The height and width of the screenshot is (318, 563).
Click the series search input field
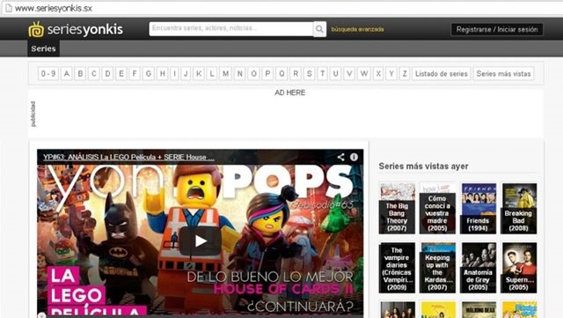[231, 29]
